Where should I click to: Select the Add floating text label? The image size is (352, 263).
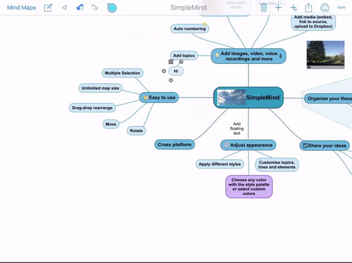click(237, 129)
